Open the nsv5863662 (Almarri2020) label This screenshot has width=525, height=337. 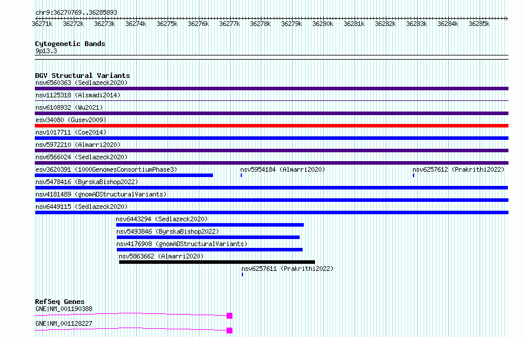pos(162,256)
